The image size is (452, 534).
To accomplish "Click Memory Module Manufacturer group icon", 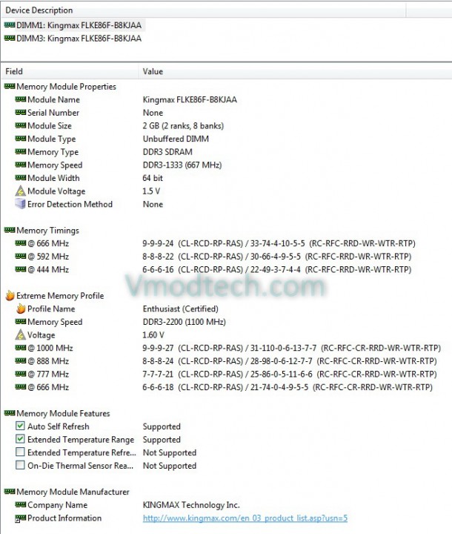I will tap(9, 491).
